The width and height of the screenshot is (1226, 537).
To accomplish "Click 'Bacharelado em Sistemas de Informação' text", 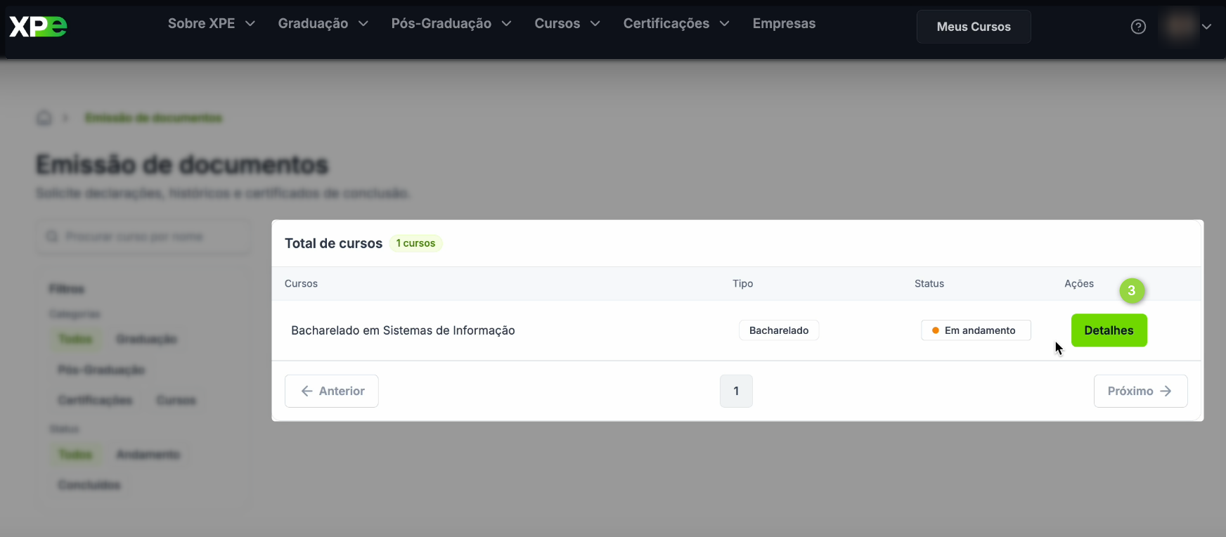I will [x=403, y=330].
